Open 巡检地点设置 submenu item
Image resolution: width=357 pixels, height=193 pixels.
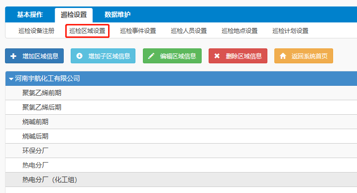239,31
